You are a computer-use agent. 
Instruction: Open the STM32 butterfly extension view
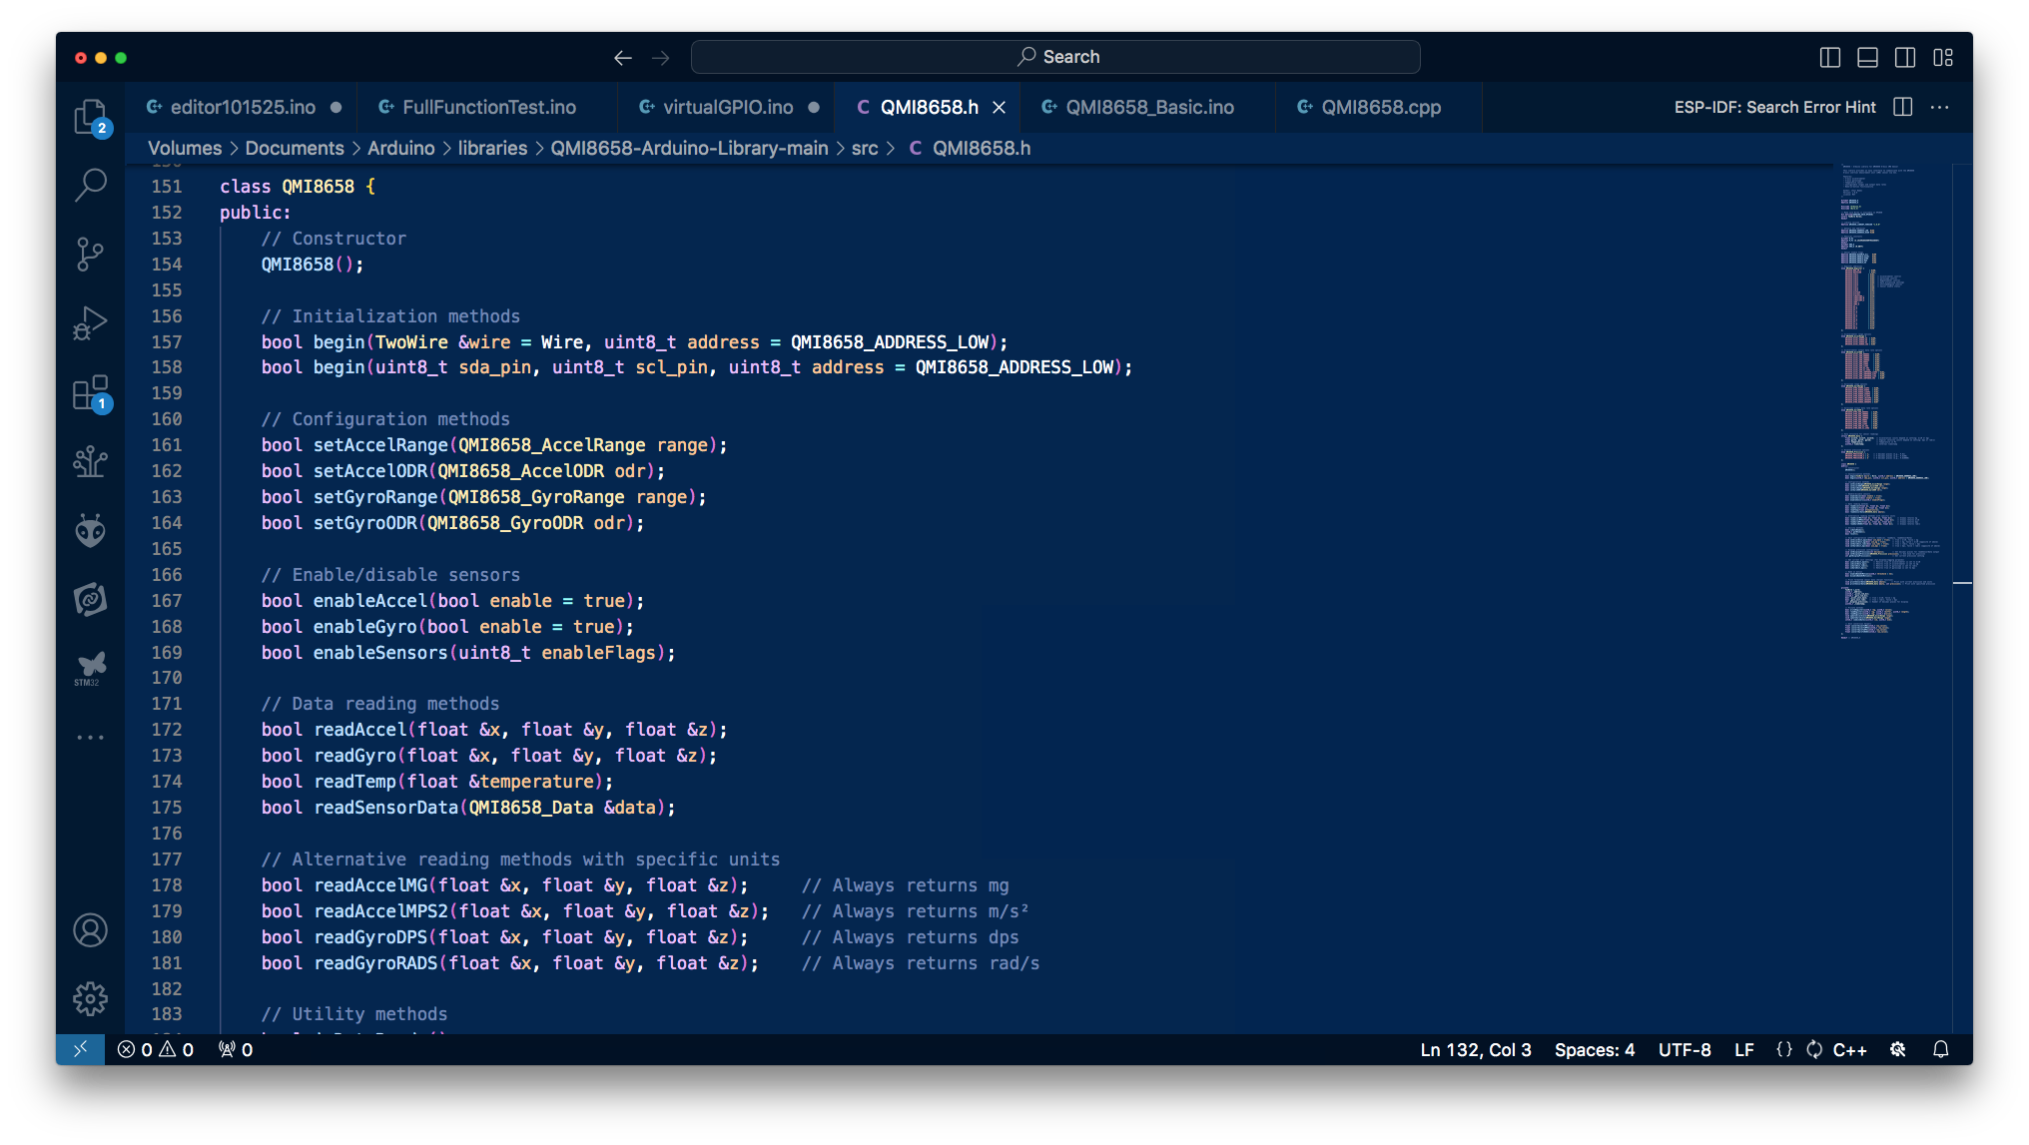(90, 668)
